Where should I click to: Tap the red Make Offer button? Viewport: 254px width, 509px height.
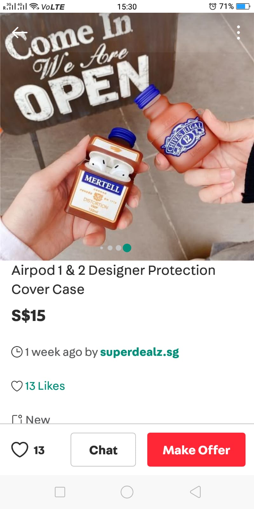196,450
